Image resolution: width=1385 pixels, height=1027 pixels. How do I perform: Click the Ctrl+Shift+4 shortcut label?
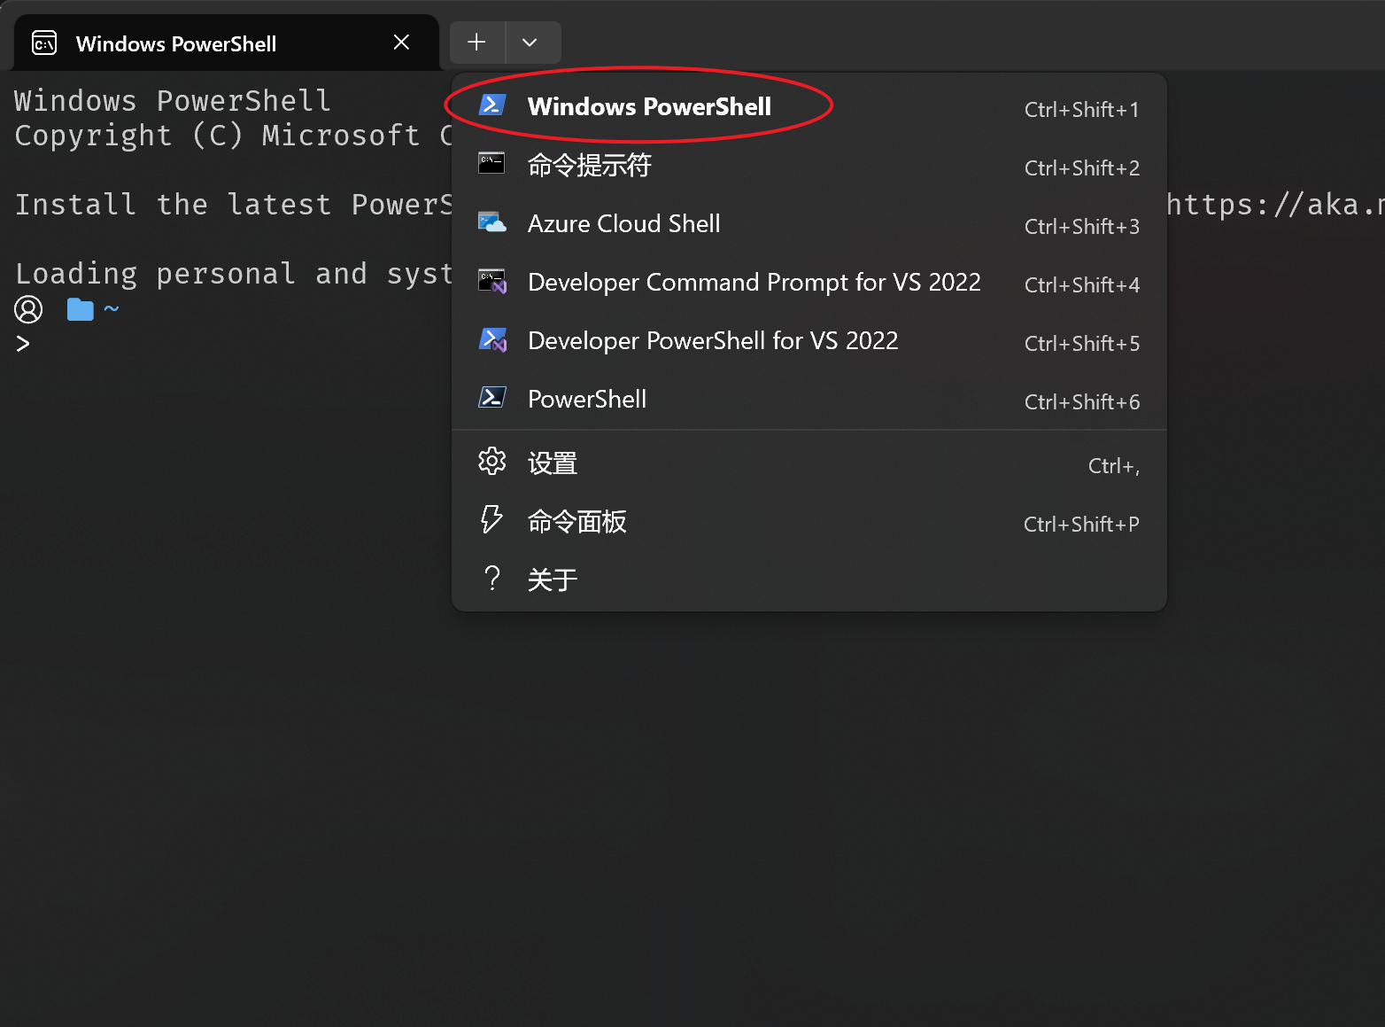pos(1082,285)
